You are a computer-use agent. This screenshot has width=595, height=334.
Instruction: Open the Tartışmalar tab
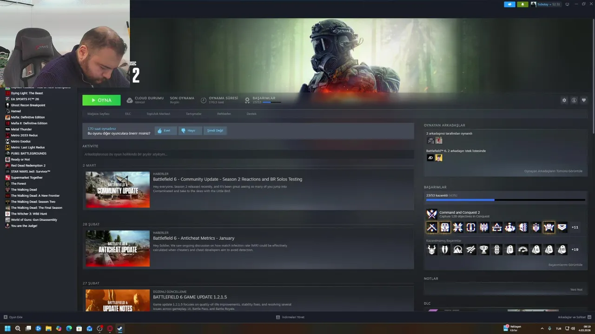coord(194,114)
